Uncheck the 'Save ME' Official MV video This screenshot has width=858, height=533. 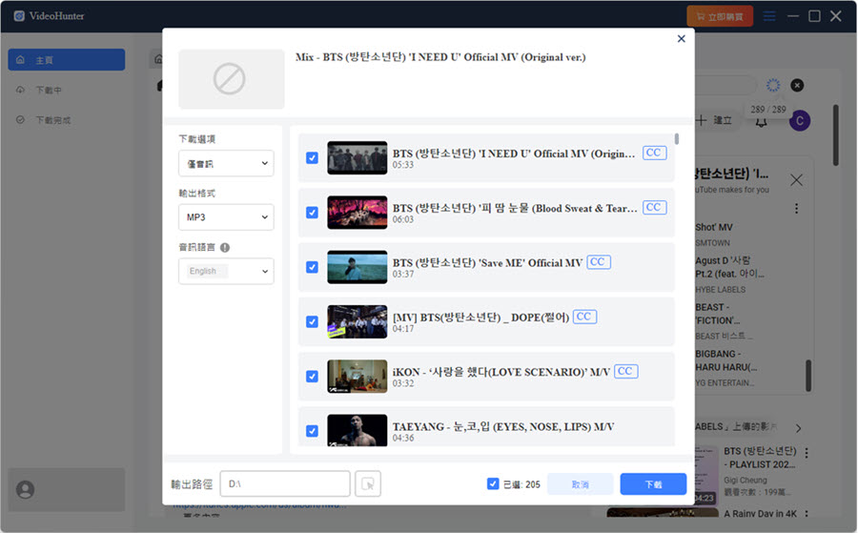tap(312, 267)
